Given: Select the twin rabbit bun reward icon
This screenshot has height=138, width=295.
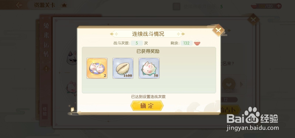Looking at the screenshot, I should coord(97,68).
